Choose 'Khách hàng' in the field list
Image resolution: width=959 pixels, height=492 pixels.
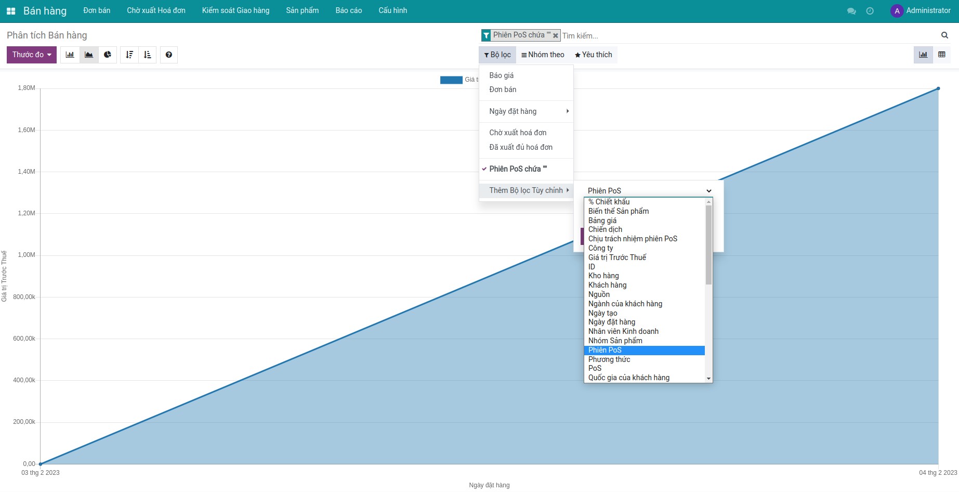607,285
